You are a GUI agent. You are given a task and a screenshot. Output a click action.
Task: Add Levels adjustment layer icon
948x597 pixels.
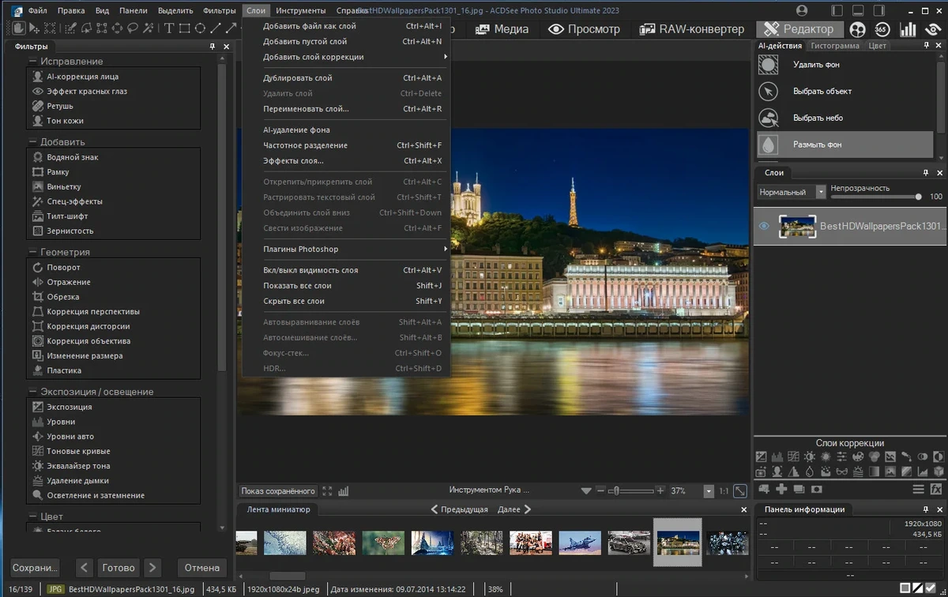(777, 457)
